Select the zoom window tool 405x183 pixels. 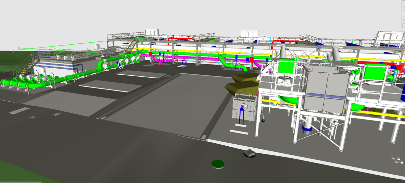coord(403,25)
